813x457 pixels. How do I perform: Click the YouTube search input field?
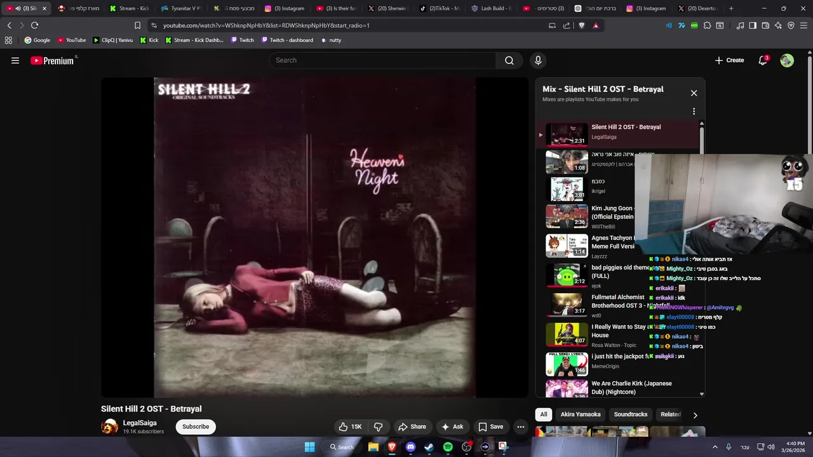pos(382,60)
